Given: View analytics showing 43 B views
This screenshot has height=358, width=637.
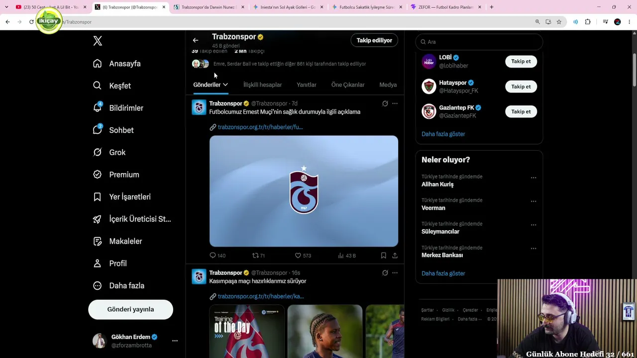Looking at the screenshot, I should (x=346, y=256).
